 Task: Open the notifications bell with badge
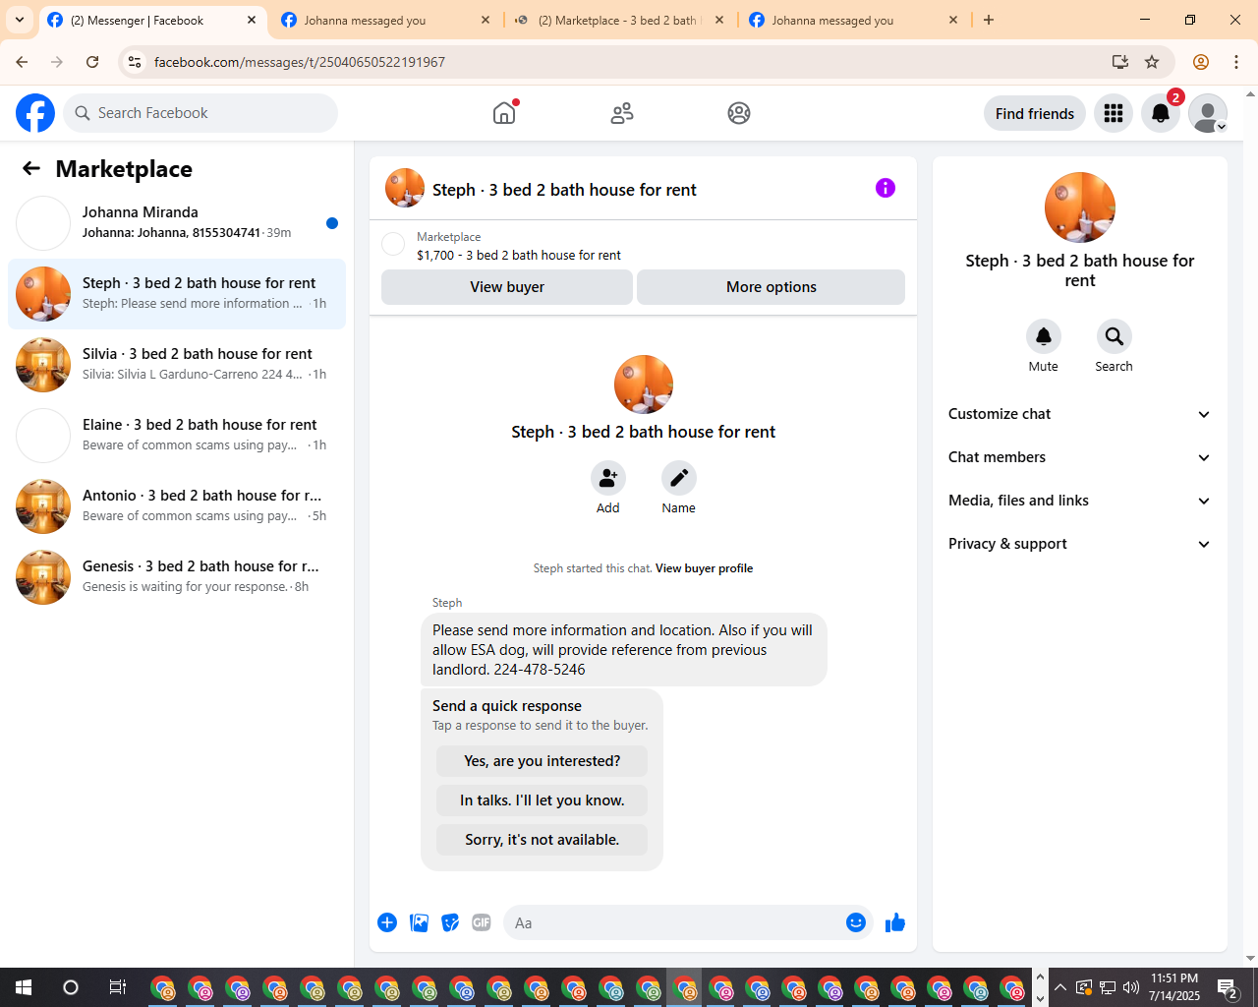pos(1161,113)
